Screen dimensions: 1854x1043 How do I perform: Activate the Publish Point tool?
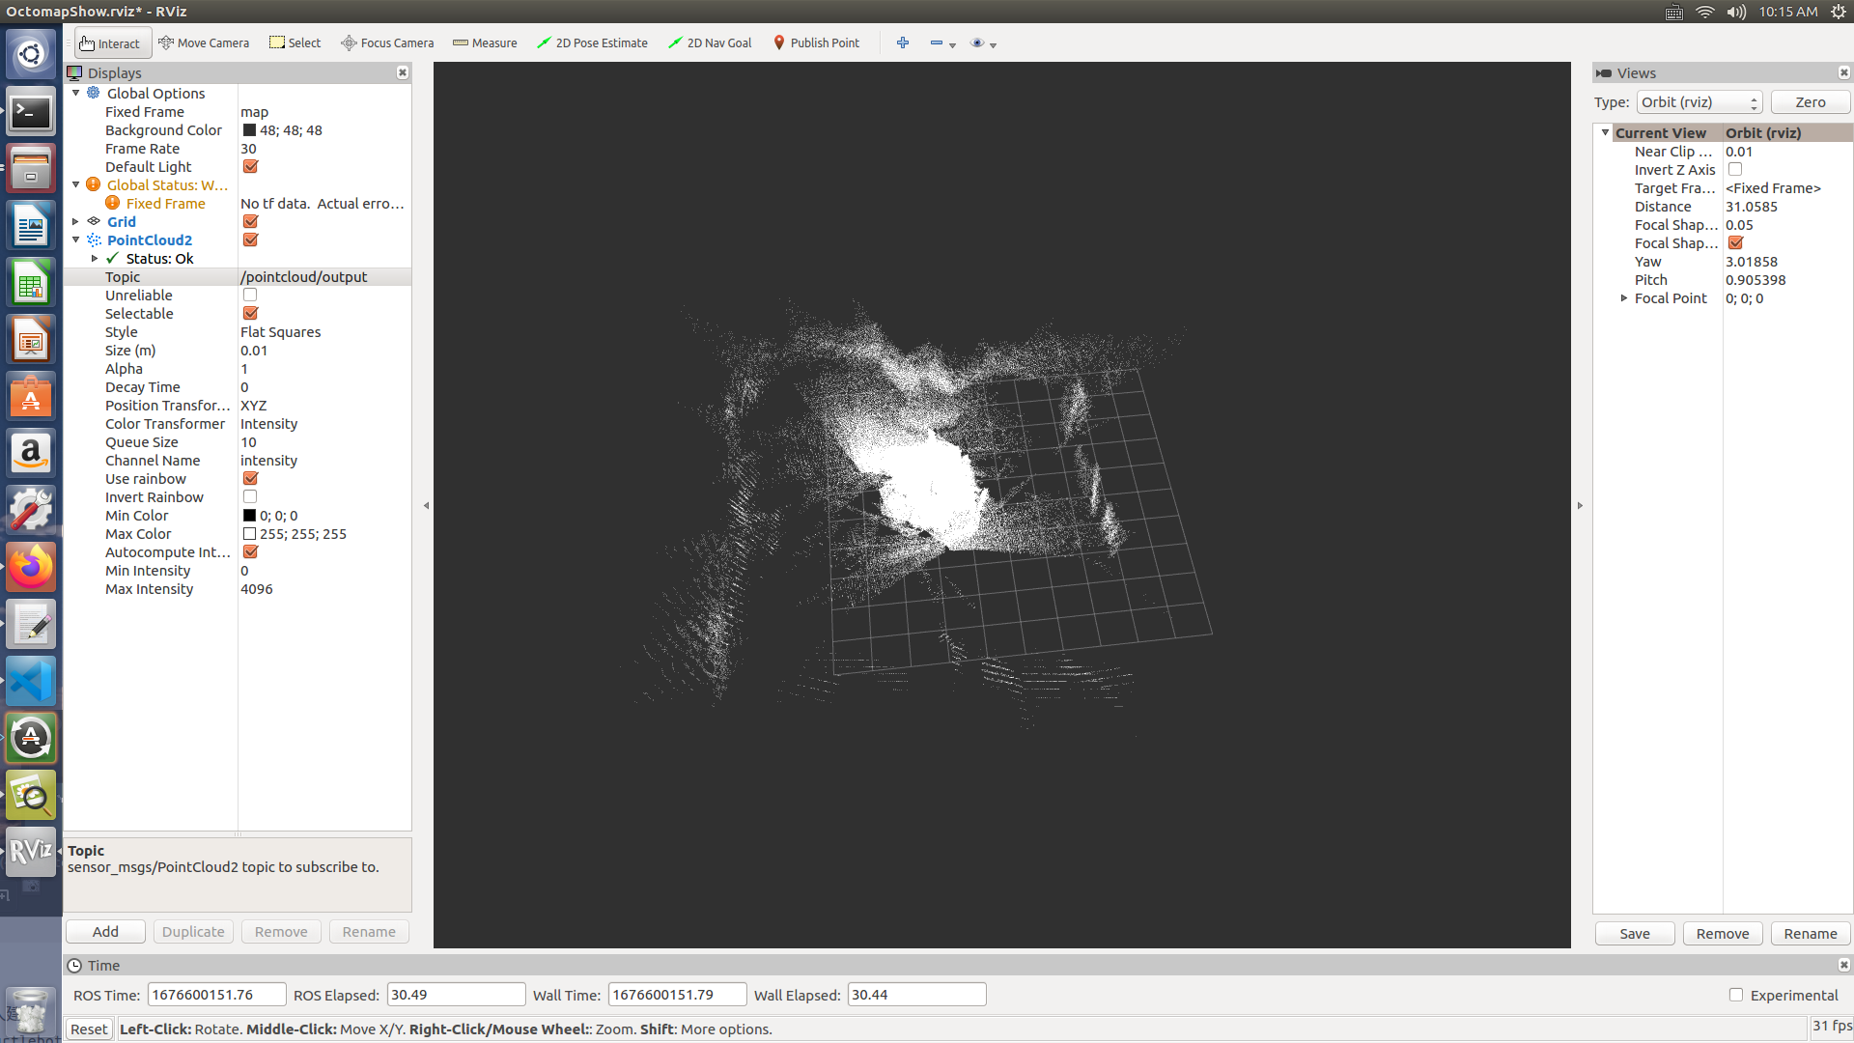tap(816, 42)
